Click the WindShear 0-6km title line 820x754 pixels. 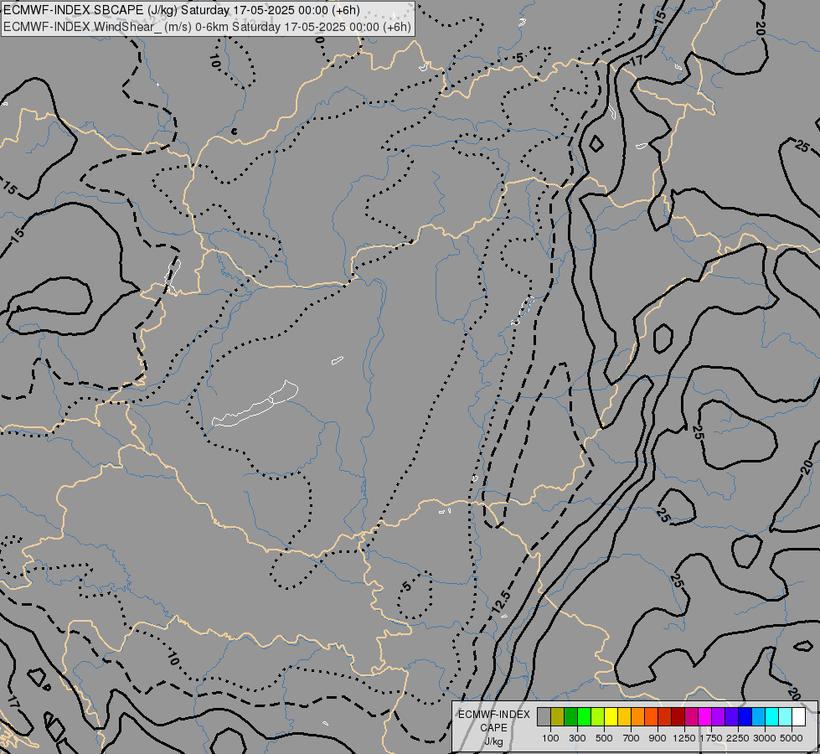(x=207, y=27)
